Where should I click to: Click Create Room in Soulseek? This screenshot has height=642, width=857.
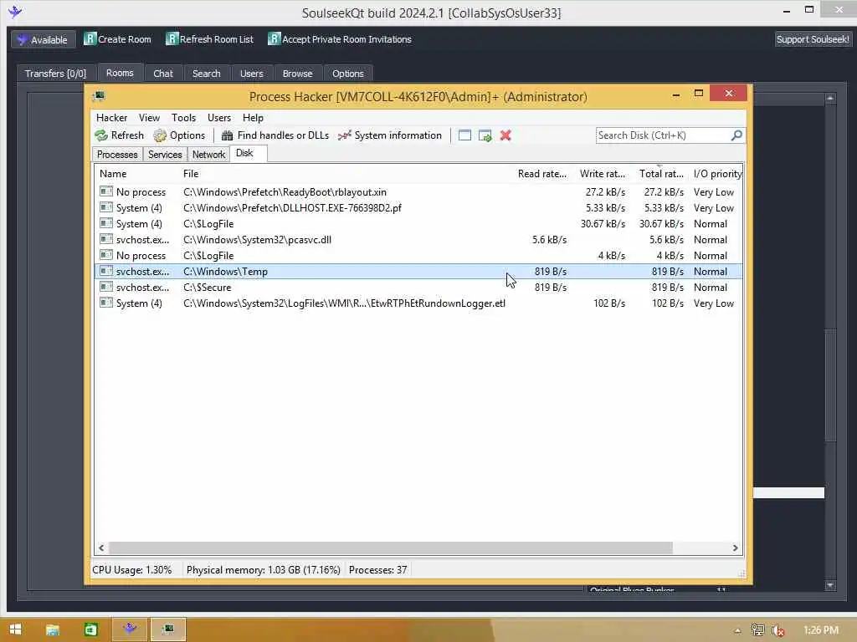point(117,39)
